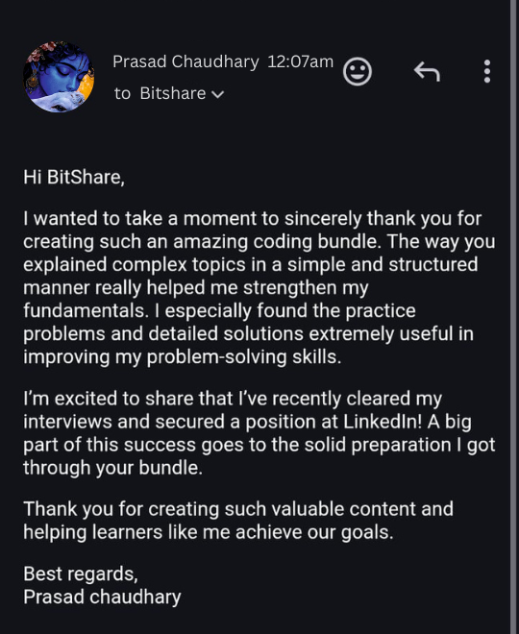
Task: Click the line starting 'Thank you for creating'
Action: pos(238,509)
